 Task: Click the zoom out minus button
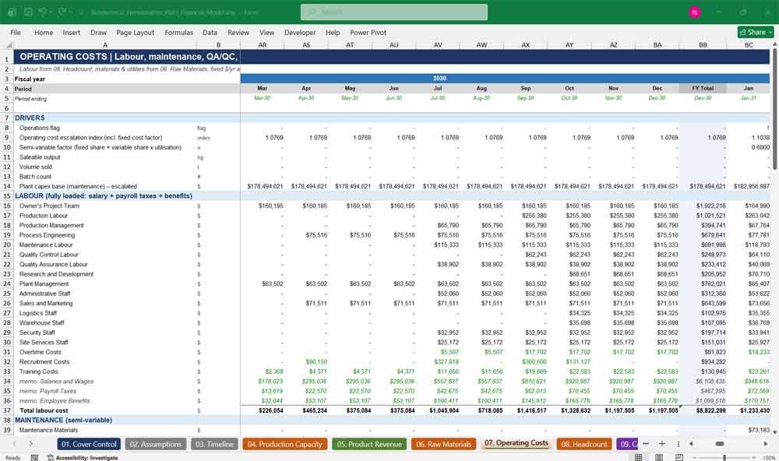695,457
